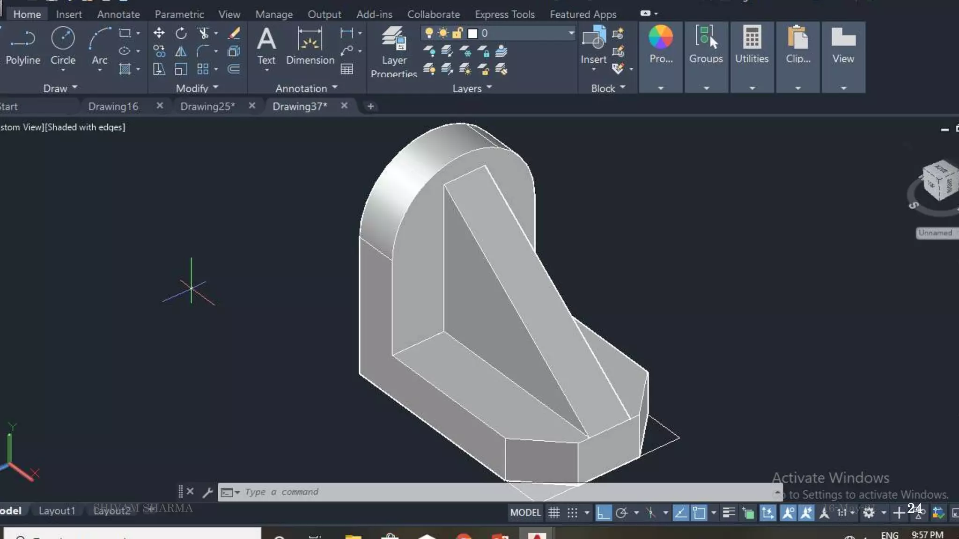Image resolution: width=959 pixels, height=539 pixels.
Task: Click the layer color swatch in layer dropdown
Action: click(472, 33)
